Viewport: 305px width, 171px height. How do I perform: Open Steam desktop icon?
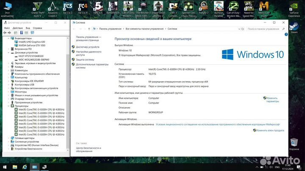(x=294, y=28)
